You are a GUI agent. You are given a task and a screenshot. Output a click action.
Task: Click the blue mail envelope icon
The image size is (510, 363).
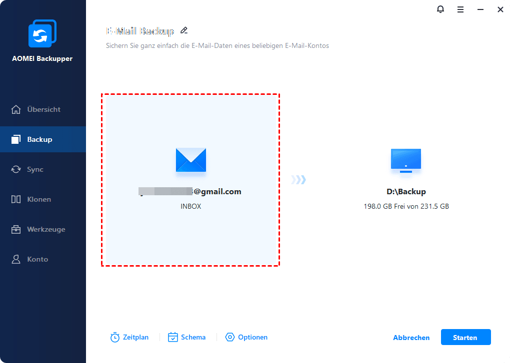(x=191, y=160)
